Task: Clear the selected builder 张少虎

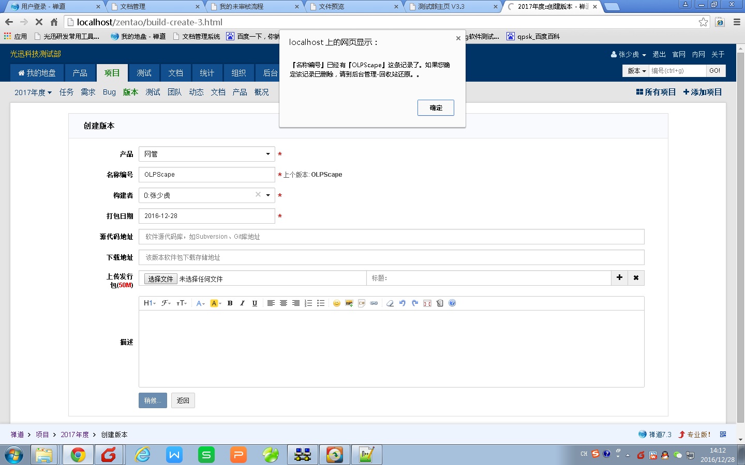Action: tap(258, 194)
